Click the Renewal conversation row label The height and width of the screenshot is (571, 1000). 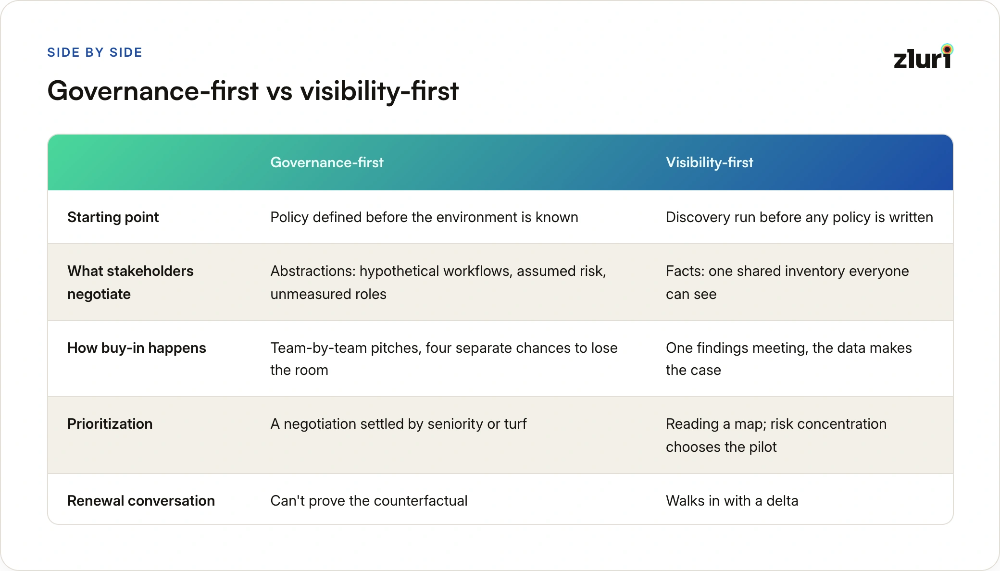pos(141,501)
